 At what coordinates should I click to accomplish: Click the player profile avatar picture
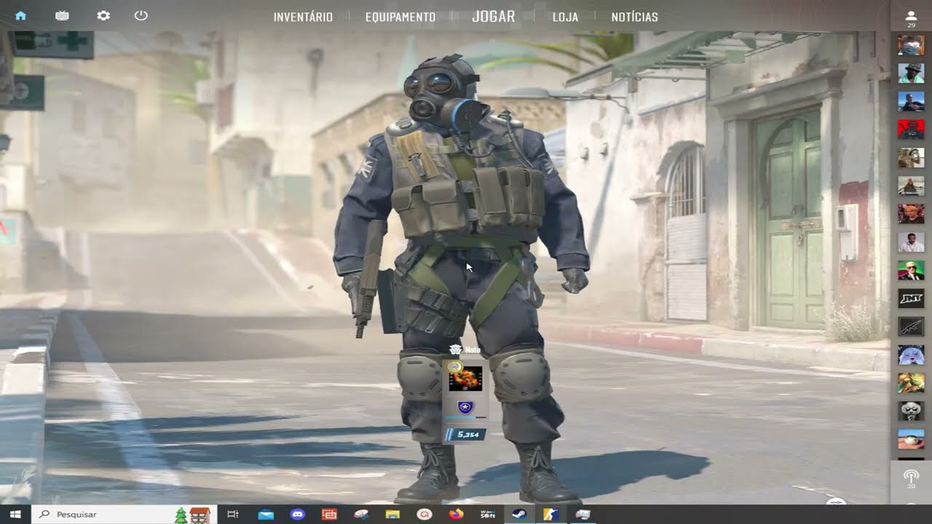pyautogui.click(x=465, y=378)
